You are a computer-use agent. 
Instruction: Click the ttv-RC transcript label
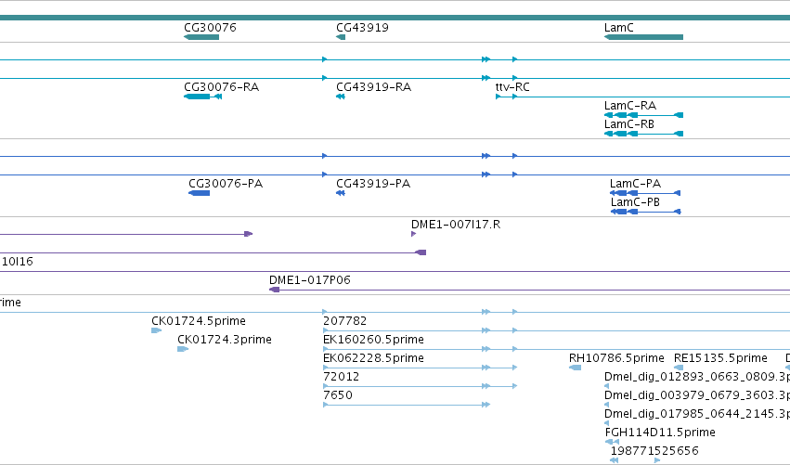tap(512, 87)
